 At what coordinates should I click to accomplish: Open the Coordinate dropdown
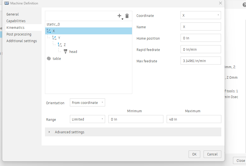(x=201, y=15)
